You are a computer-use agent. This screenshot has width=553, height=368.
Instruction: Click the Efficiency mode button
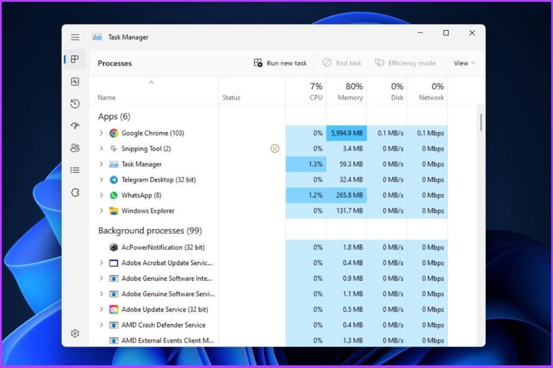406,63
